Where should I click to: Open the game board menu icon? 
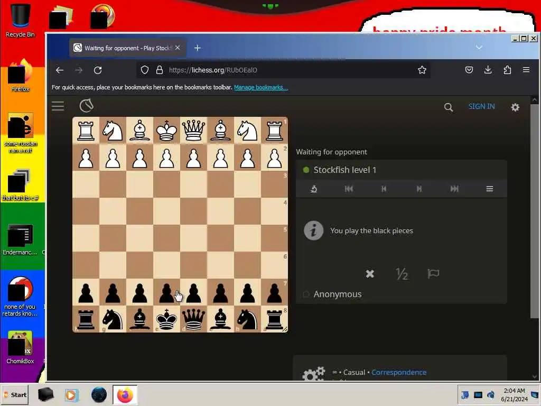click(489, 189)
